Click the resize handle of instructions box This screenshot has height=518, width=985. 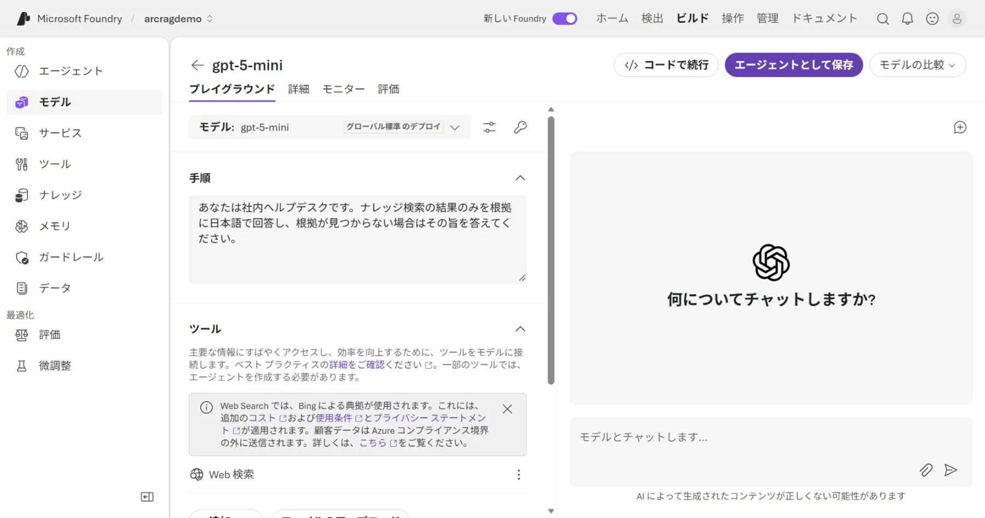522,278
